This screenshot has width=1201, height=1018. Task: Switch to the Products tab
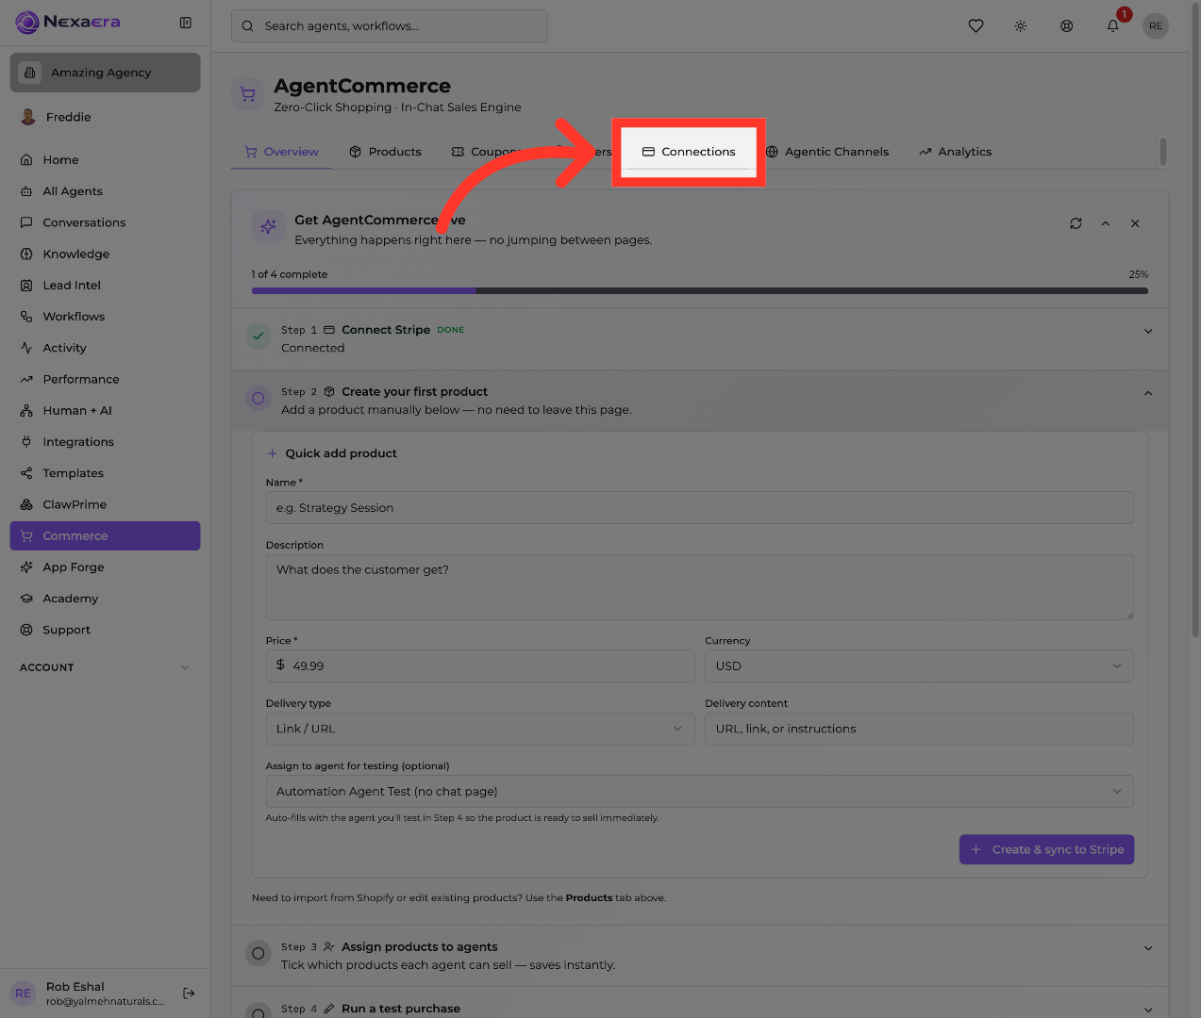pyautogui.click(x=385, y=152)
